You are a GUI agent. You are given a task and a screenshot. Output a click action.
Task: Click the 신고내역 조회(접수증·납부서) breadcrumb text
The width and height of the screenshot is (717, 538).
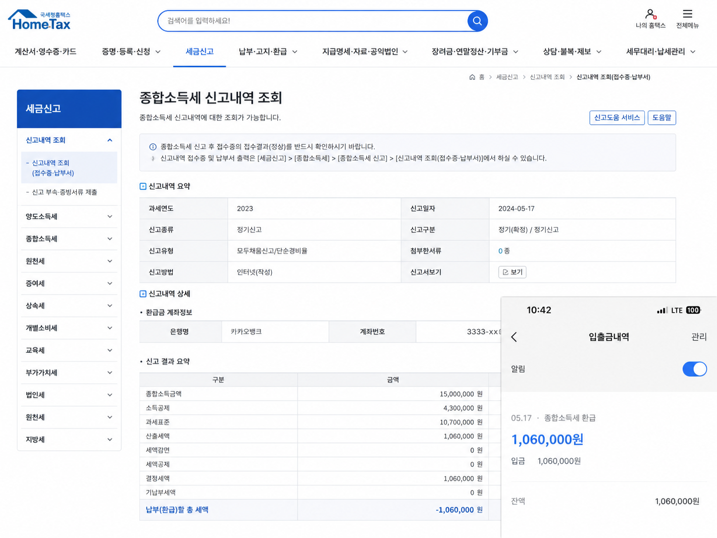[613, 77]
